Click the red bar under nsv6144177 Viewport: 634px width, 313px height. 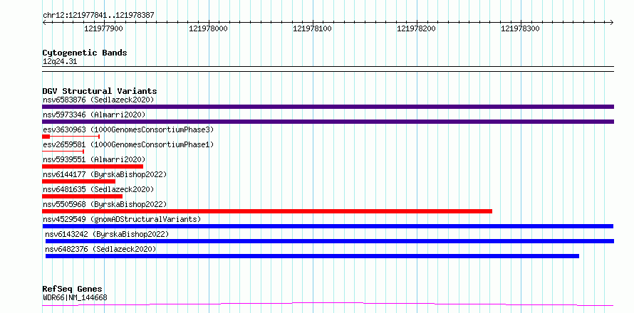[x=78, y=181]
